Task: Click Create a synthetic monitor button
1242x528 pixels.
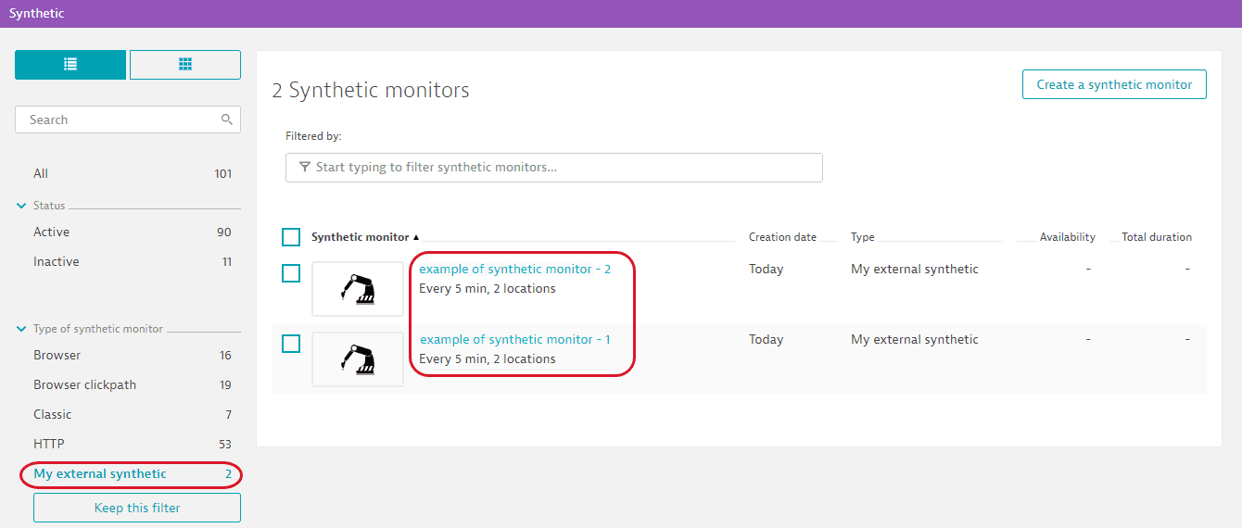Action: tap(1114, 84)
